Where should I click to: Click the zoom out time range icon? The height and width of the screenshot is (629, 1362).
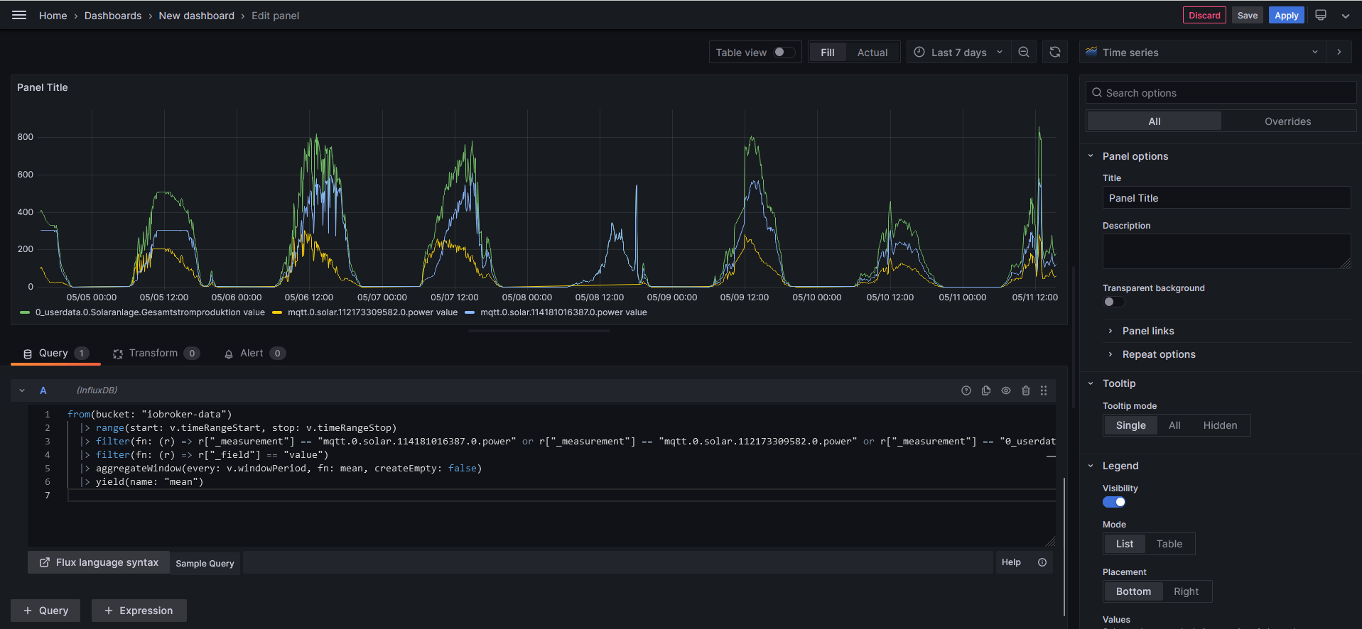pos(1024,52)
